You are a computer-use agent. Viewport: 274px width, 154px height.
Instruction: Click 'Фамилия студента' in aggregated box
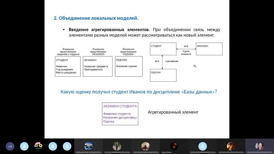(117, 114)
